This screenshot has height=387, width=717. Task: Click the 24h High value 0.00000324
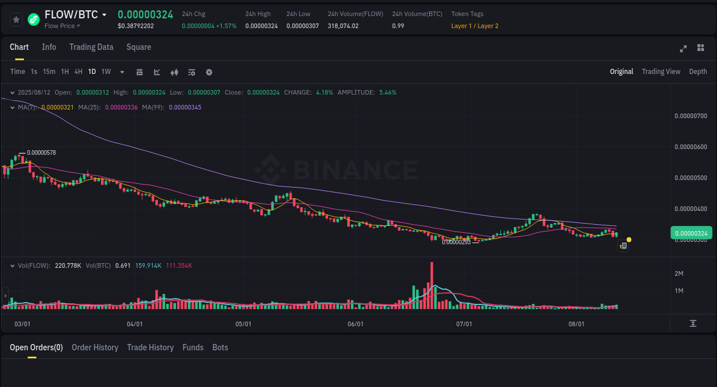(262, 26)
